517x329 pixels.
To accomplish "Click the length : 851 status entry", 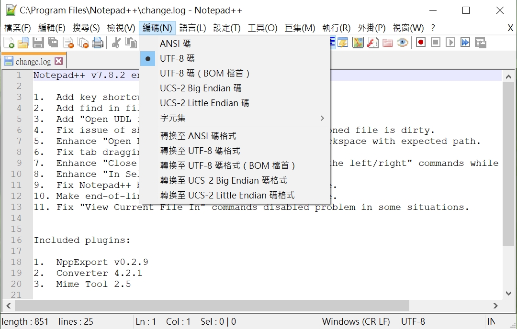I will pos(25,321).
